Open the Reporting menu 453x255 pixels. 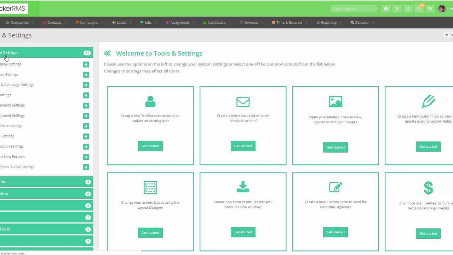pyautogui.click(x=329, y=22)
